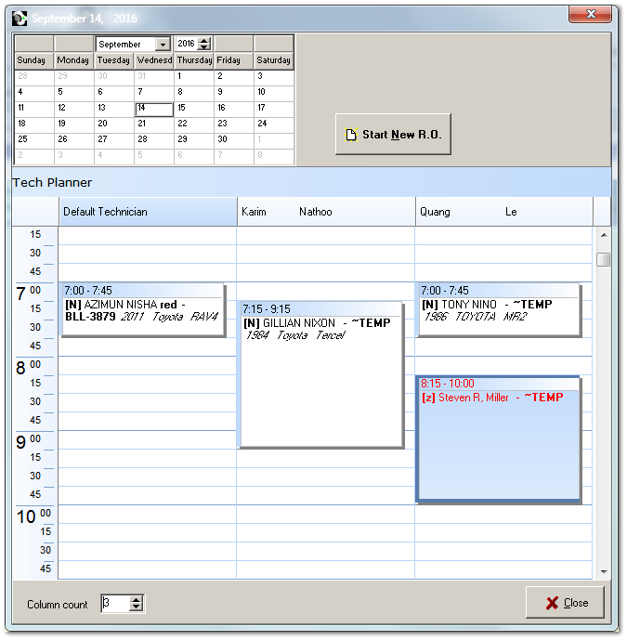Screen dimensions: 627x640
Task: Decrease the year with the down stepper
Action: coord(204,47)
